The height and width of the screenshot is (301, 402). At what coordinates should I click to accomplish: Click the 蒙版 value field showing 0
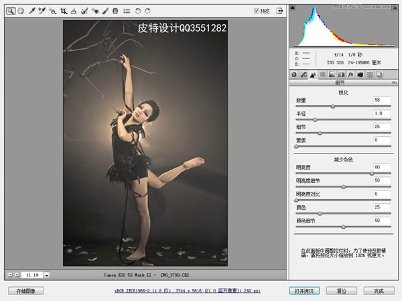(382, 140)
